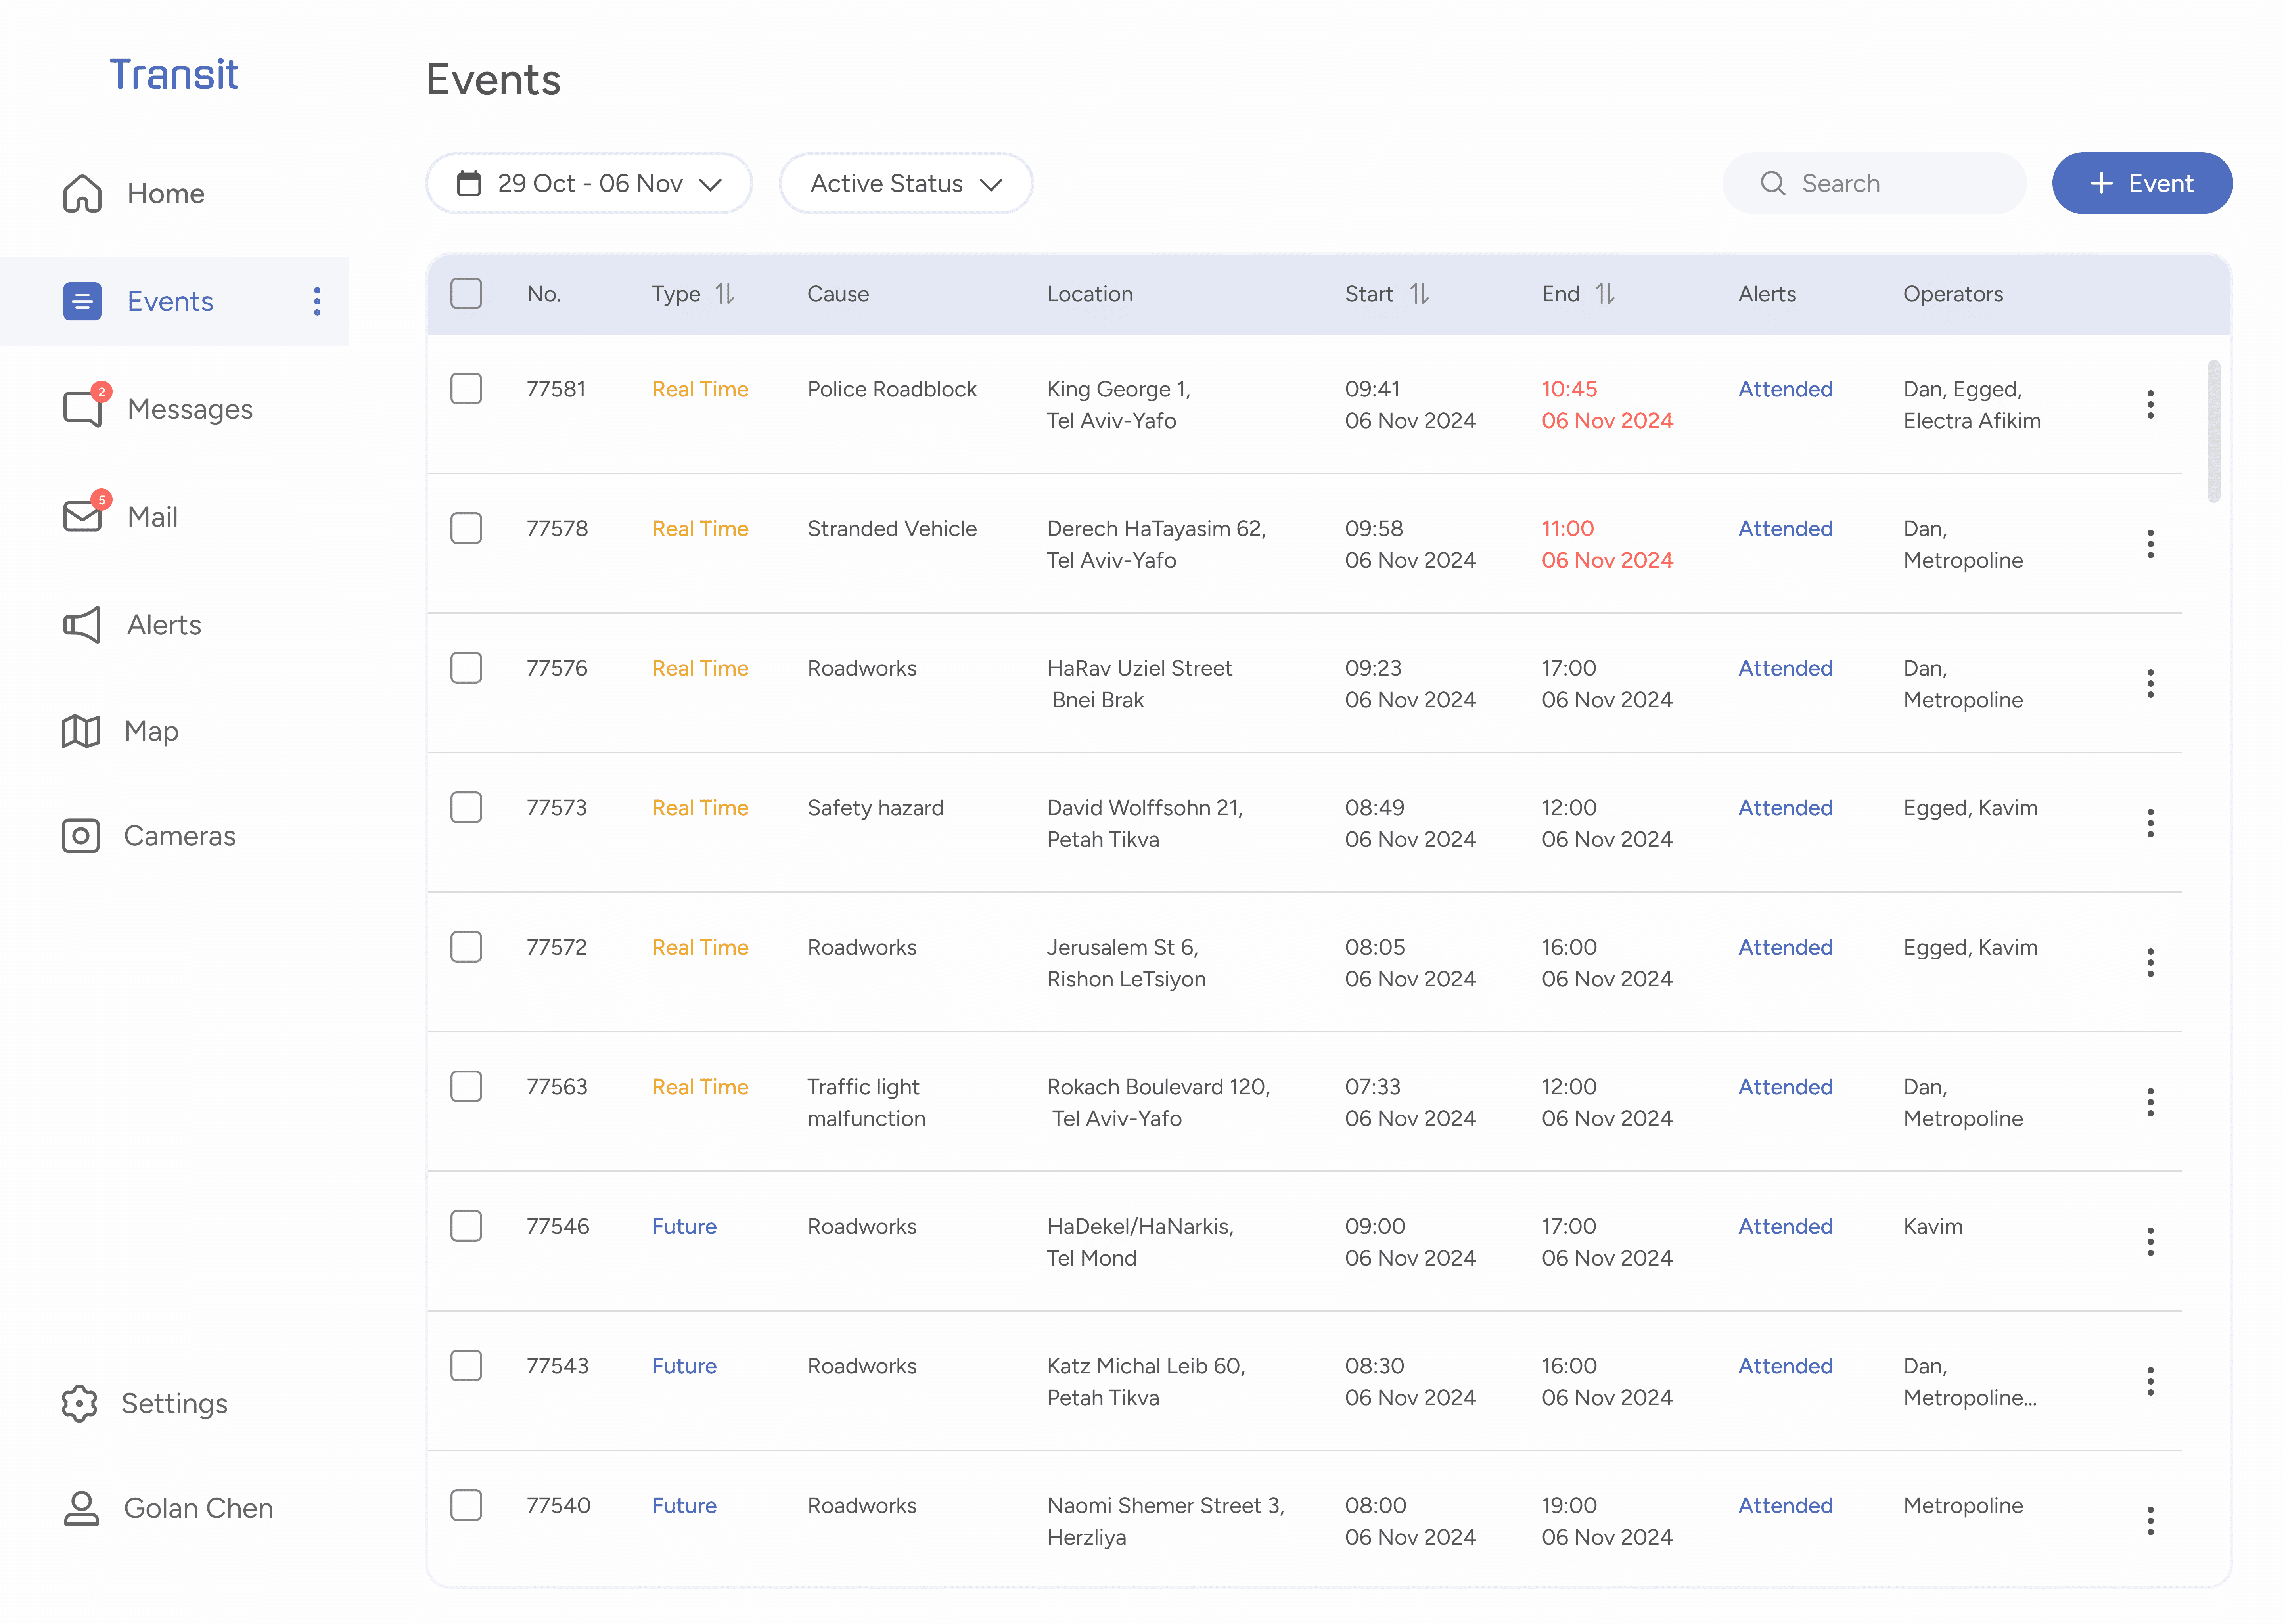
Task: Click the events table vertical scrollbar
Action: coord(2213,430)
